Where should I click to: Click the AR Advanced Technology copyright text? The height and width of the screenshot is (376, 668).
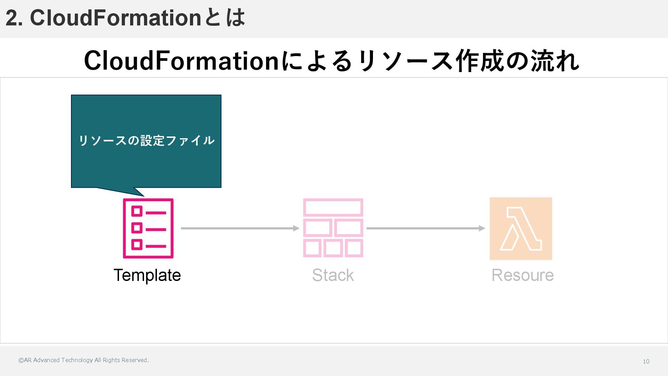[83, 360]
